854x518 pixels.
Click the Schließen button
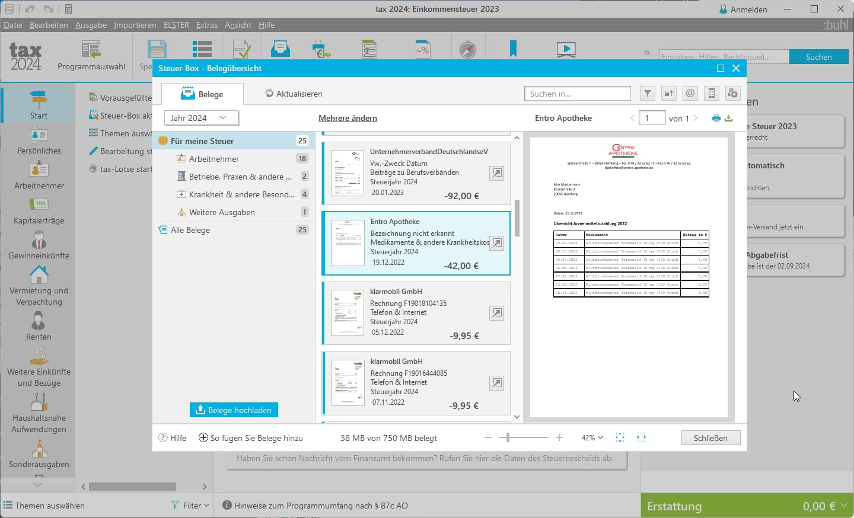pyautogui.click(x=710, y=437)
